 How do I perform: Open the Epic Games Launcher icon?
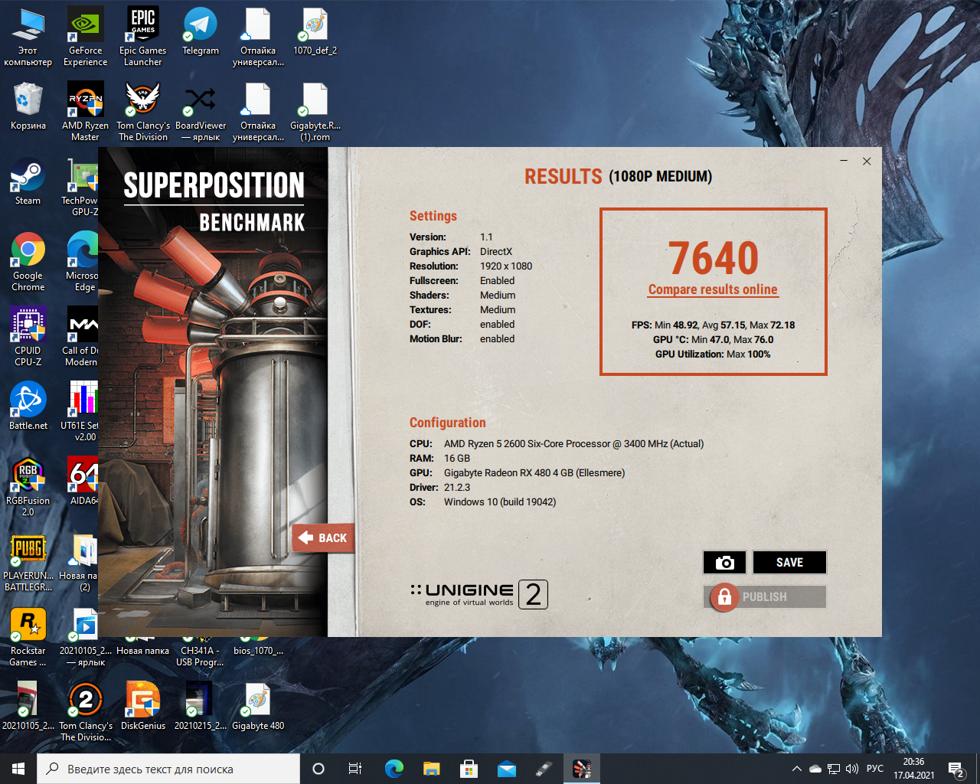coord(143,36)
